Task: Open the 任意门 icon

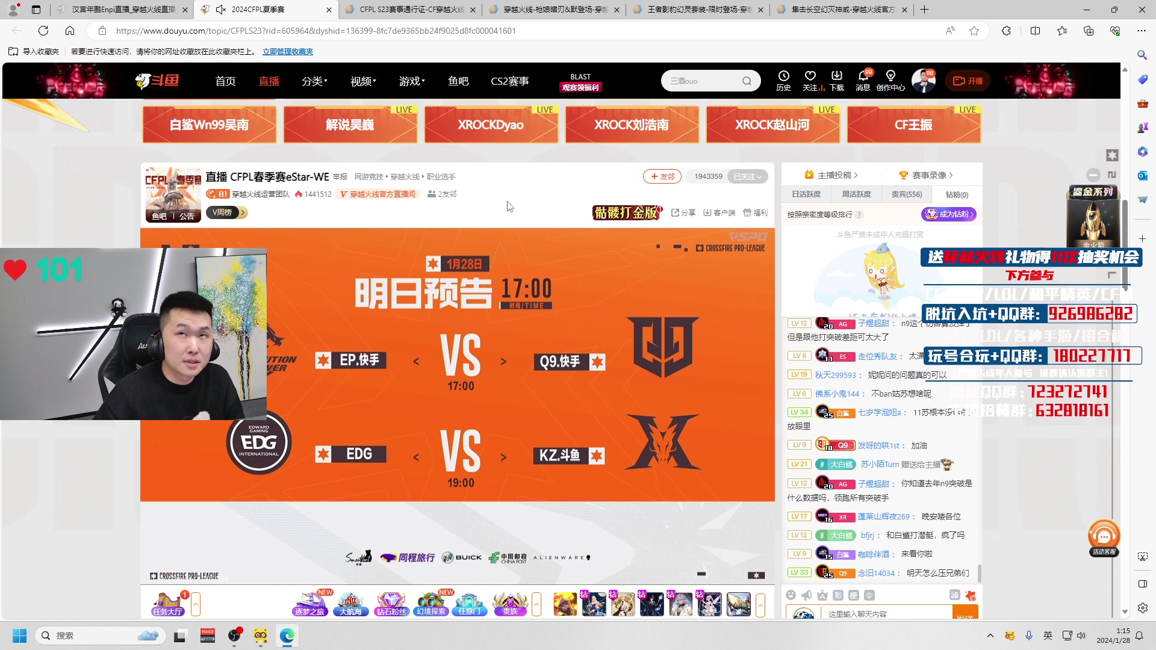Action: click(470, 604)
